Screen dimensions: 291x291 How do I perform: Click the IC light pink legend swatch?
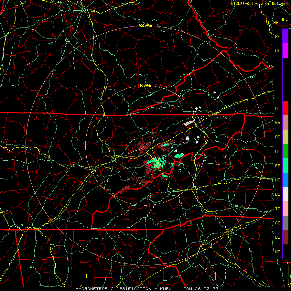[286, 209]
